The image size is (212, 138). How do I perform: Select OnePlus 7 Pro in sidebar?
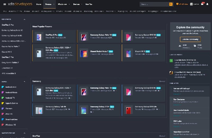tap(8, 57)
